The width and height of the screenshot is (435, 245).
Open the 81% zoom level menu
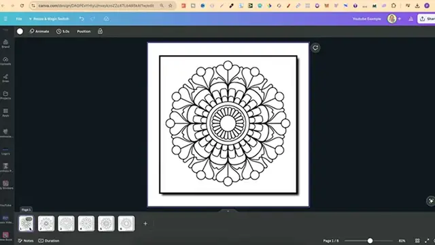click(x=402, y=240)
